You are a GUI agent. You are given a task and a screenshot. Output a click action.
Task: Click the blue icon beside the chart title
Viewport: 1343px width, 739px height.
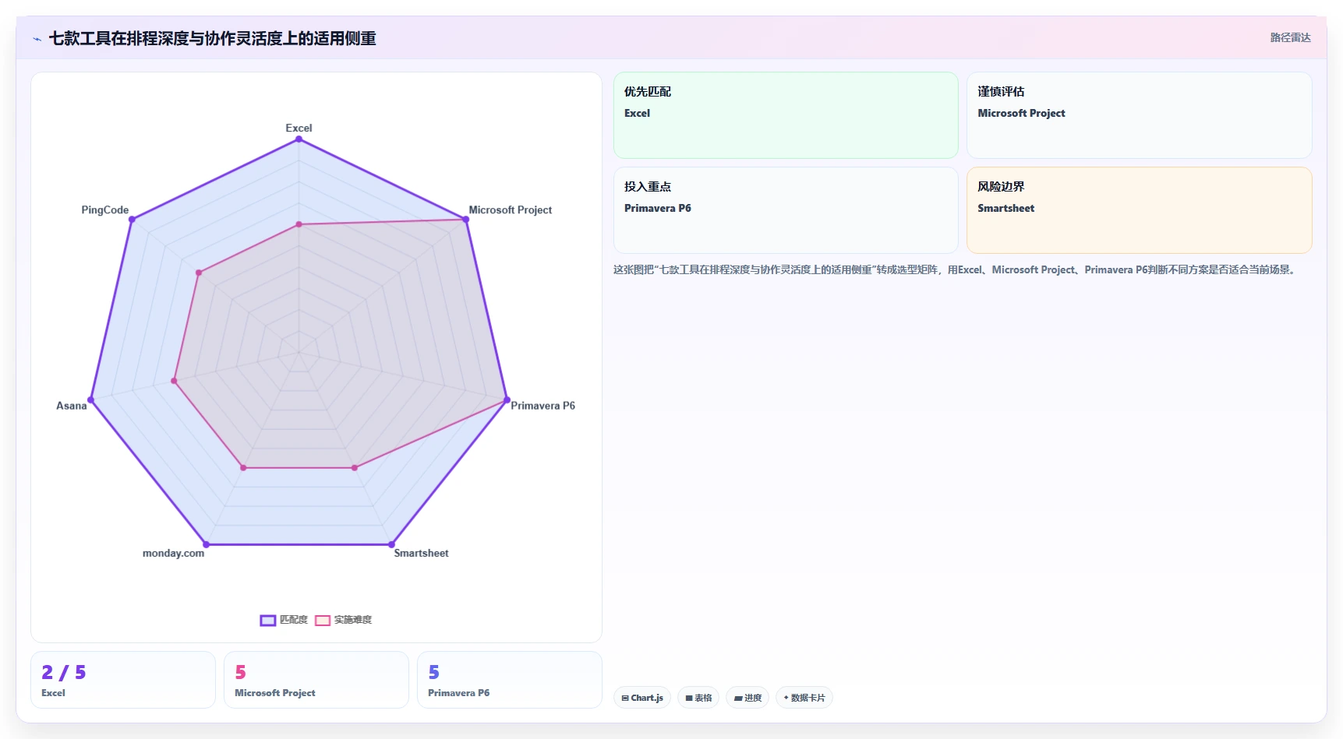pos(37,39)
